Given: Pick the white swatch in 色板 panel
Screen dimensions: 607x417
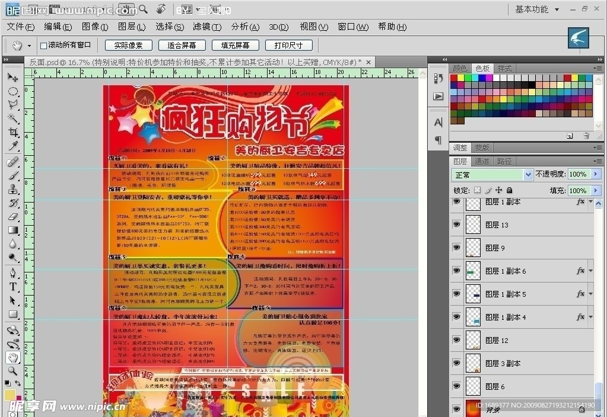Looking at the screenshot, I should coord(497,78).
